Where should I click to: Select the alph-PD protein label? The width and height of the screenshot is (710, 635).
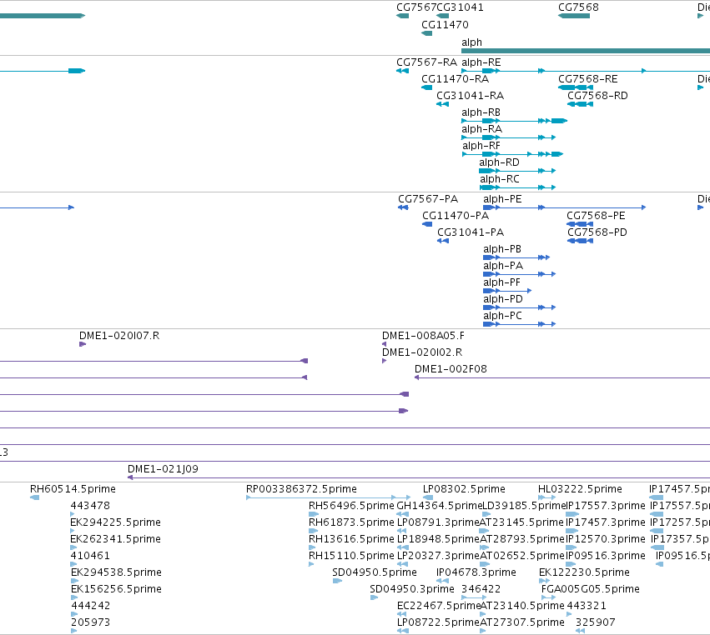502,300
